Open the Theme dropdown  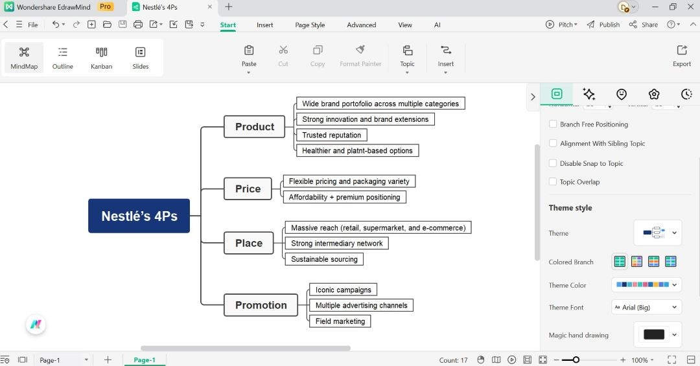click(658, 233)
